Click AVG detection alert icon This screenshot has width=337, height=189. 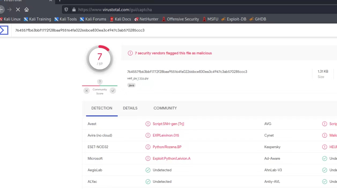pos(325,124)
